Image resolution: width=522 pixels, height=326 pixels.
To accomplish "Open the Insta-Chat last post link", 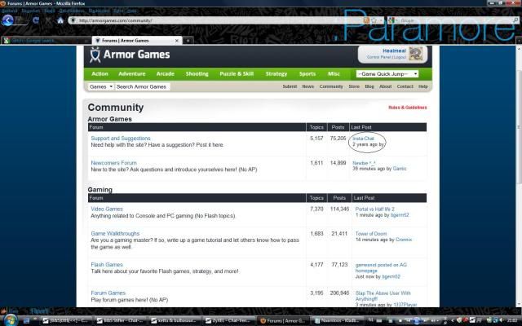I will pyautogui.click(x=363, y=139).
